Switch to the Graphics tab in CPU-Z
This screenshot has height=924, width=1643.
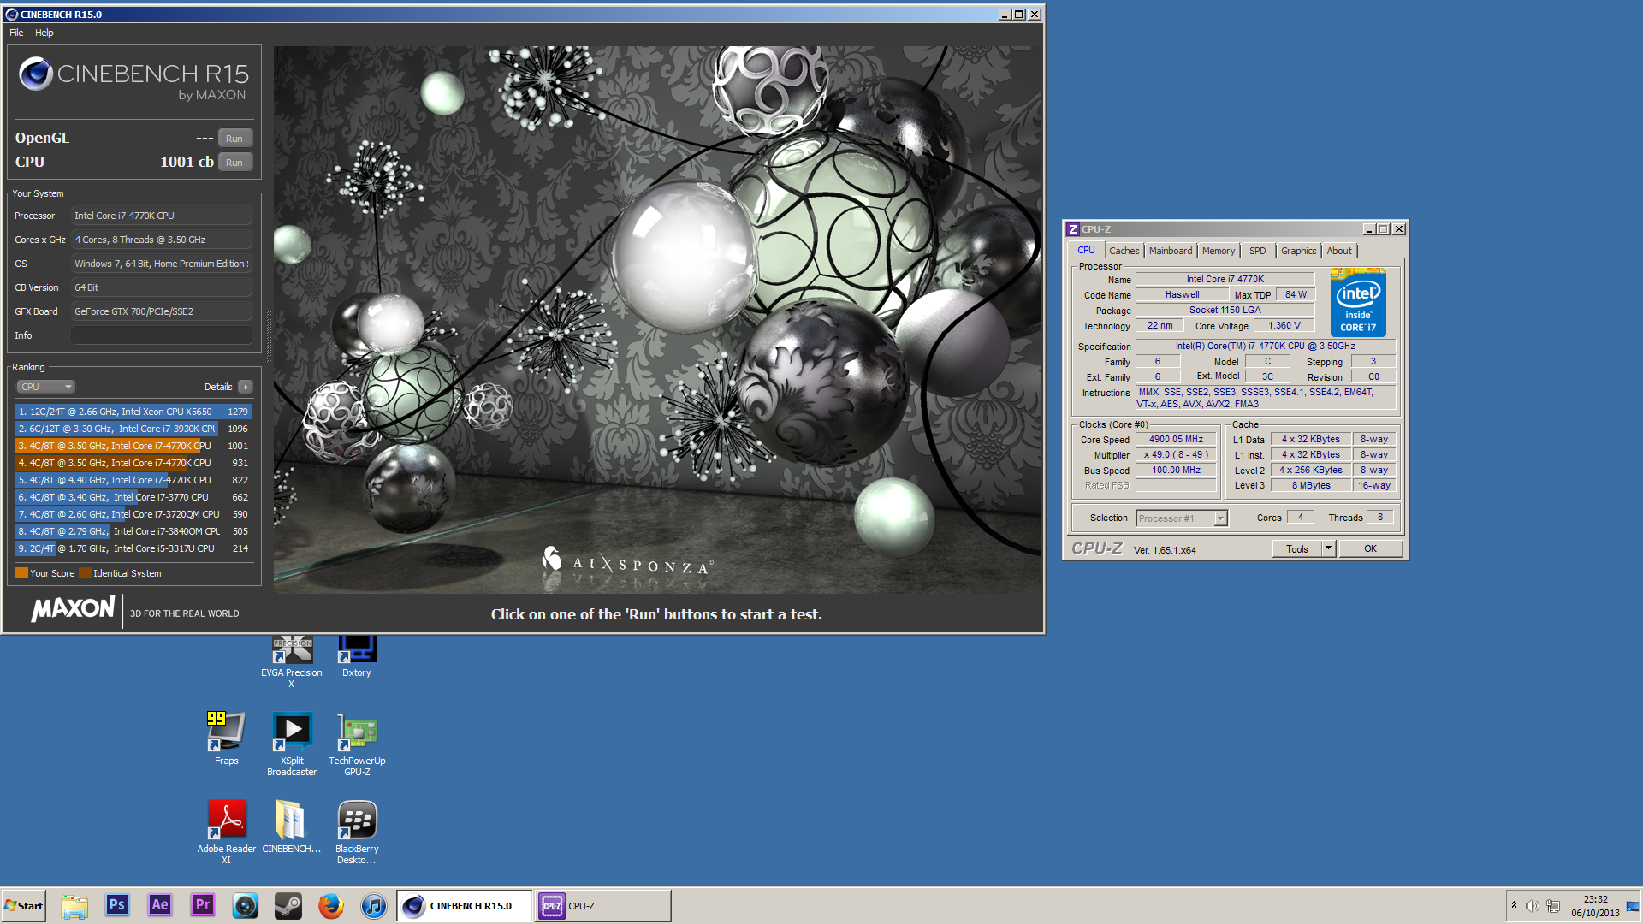1298,251
